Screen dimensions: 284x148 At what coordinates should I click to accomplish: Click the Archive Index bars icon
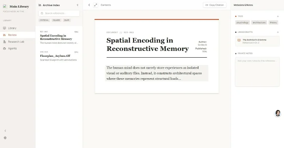click(40, 5)
